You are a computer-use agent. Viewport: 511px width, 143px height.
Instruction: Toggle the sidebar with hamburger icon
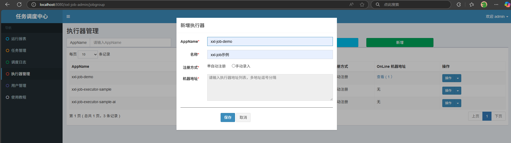click(68, 16)
